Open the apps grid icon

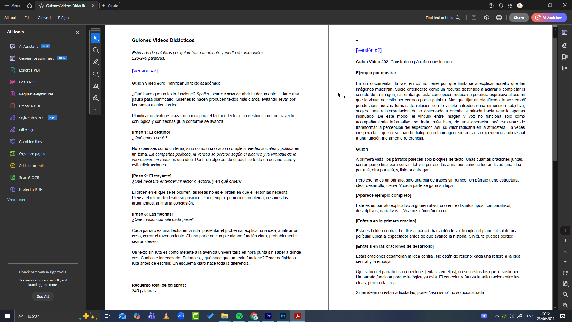click(x=510, y=6)
